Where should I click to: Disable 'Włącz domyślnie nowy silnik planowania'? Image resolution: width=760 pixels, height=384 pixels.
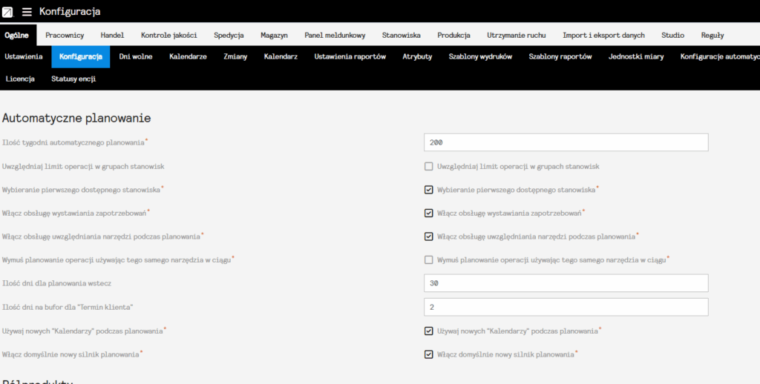pyautogui.click(x=428, y=354)
